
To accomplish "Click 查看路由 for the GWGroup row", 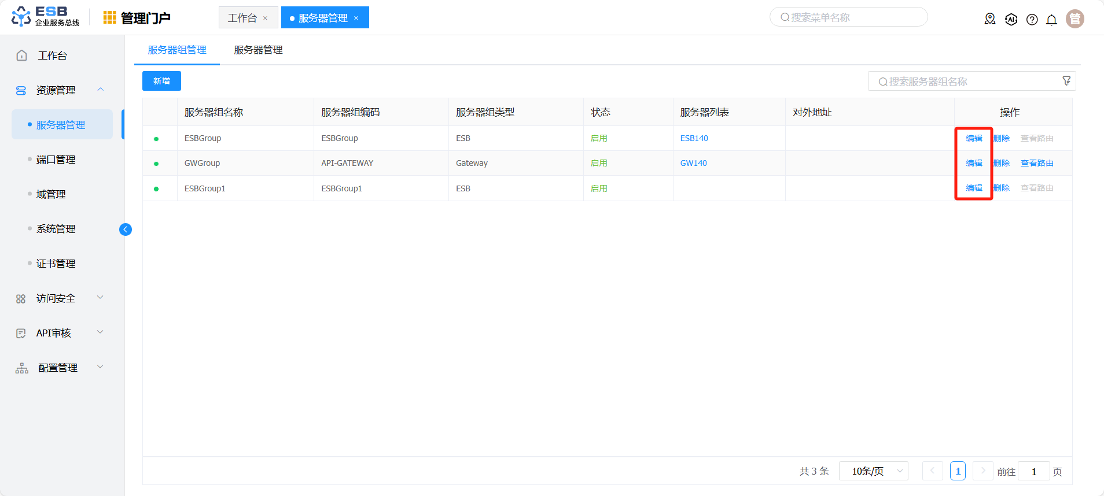I will (1036, 163).
